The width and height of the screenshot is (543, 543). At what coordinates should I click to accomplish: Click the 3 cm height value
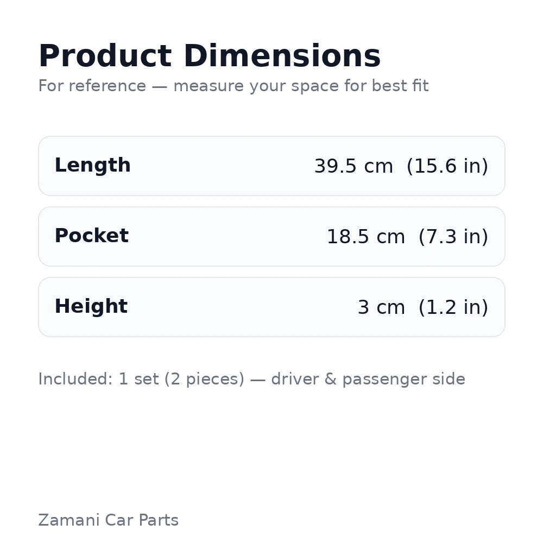tap(381, 307)
